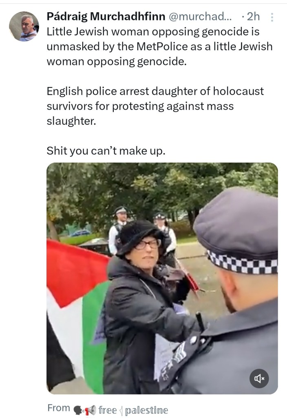Click the megaphone emoji icon
Screen dimensions: 287x418
coord(90,410)
